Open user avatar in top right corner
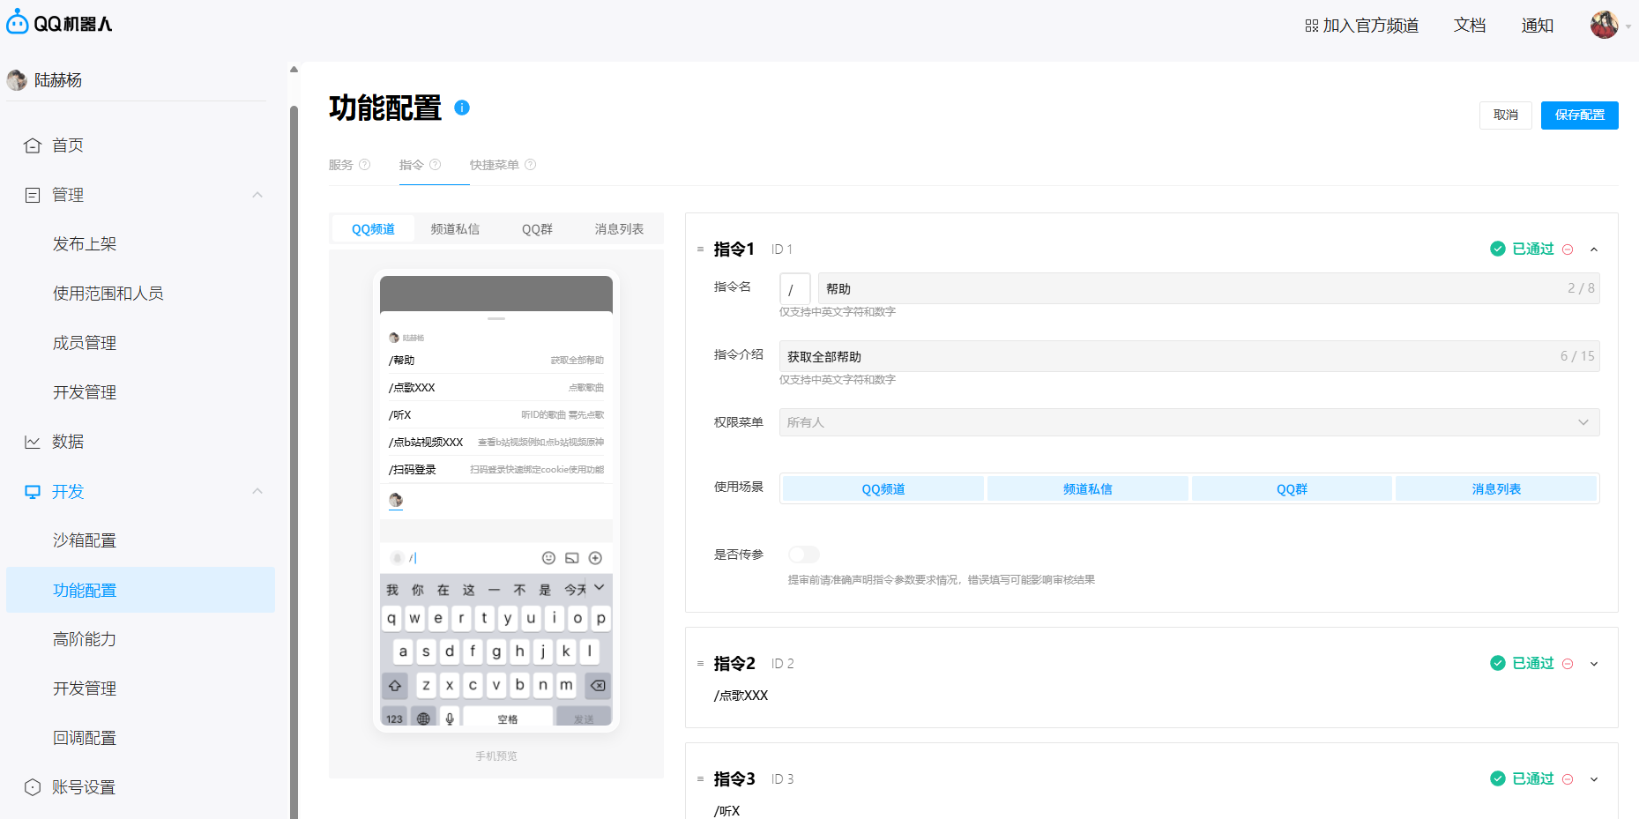Screen dimensions: 1639x819 pos(1604,25)
